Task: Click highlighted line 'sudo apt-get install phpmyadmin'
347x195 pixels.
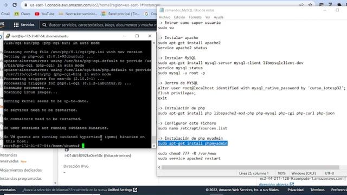Action: click(x=193, y=143)
